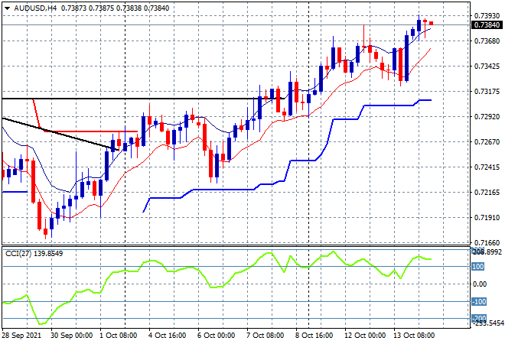Select the 0.72670 price axis label
The height and width of the screenshot is (344, 505).
click(487, 142)
